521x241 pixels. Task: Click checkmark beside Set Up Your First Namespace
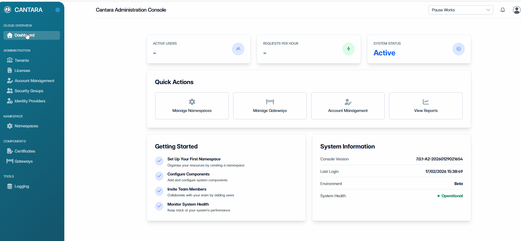(x=159, y=161)
